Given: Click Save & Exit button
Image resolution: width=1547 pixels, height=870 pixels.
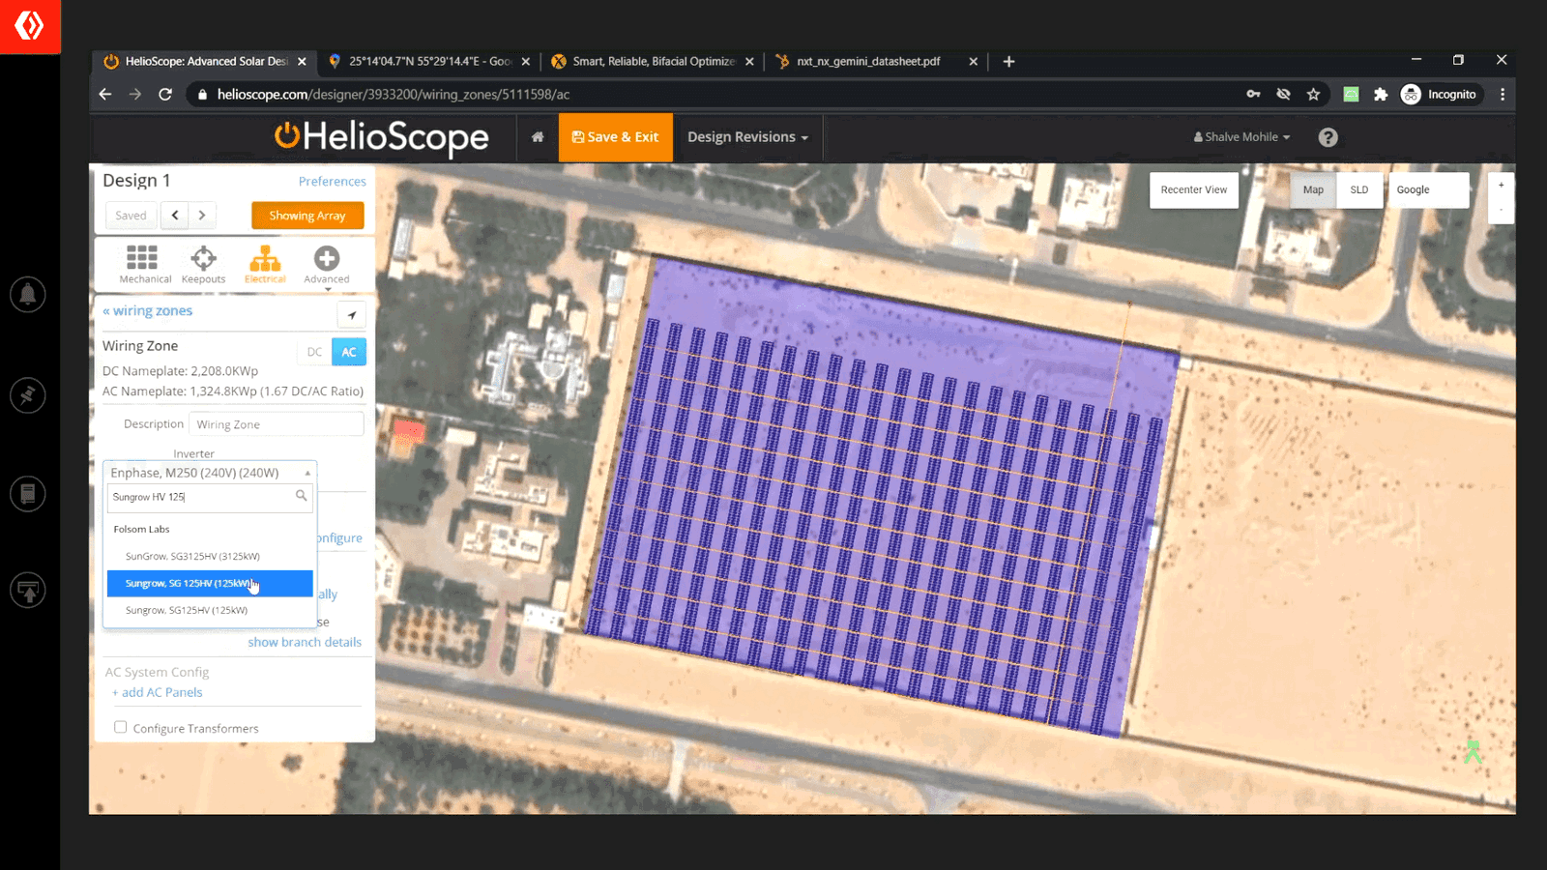Looking at the screenshot, I should click(x=616, y=137).
